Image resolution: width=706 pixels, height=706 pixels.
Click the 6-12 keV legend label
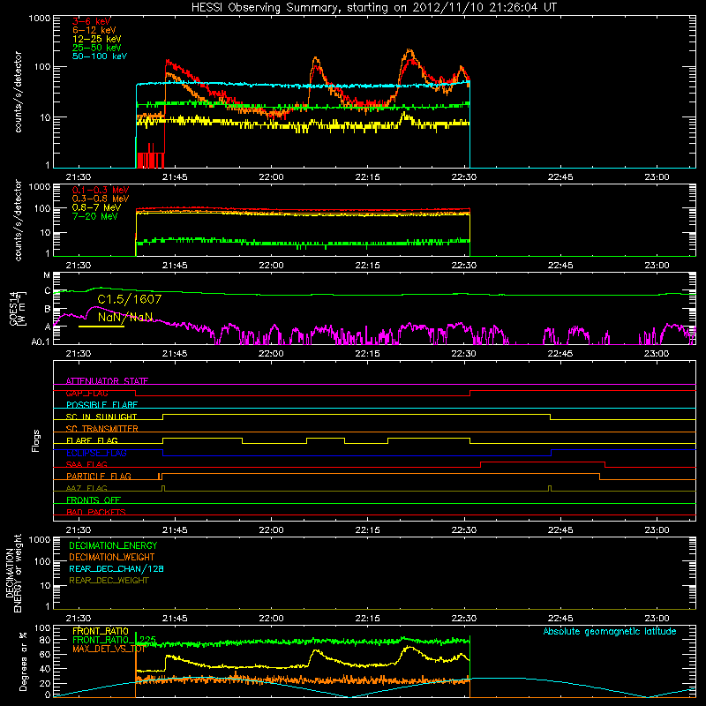94,30
